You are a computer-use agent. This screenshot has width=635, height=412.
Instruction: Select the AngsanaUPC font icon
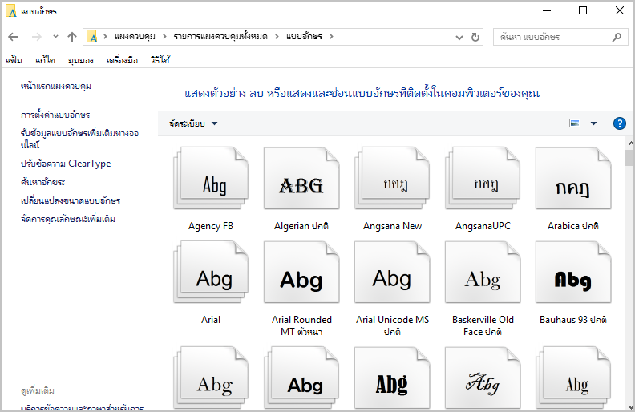[483, 178]
